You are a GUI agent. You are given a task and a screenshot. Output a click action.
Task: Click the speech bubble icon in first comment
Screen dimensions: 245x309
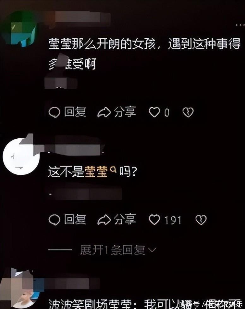point(54,112)
